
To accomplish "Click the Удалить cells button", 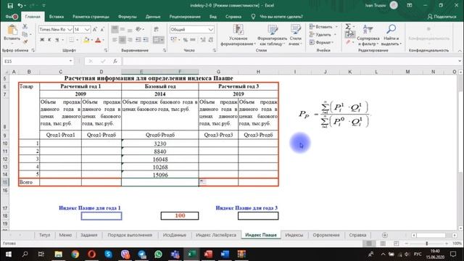I will click(x=323, y=35).
